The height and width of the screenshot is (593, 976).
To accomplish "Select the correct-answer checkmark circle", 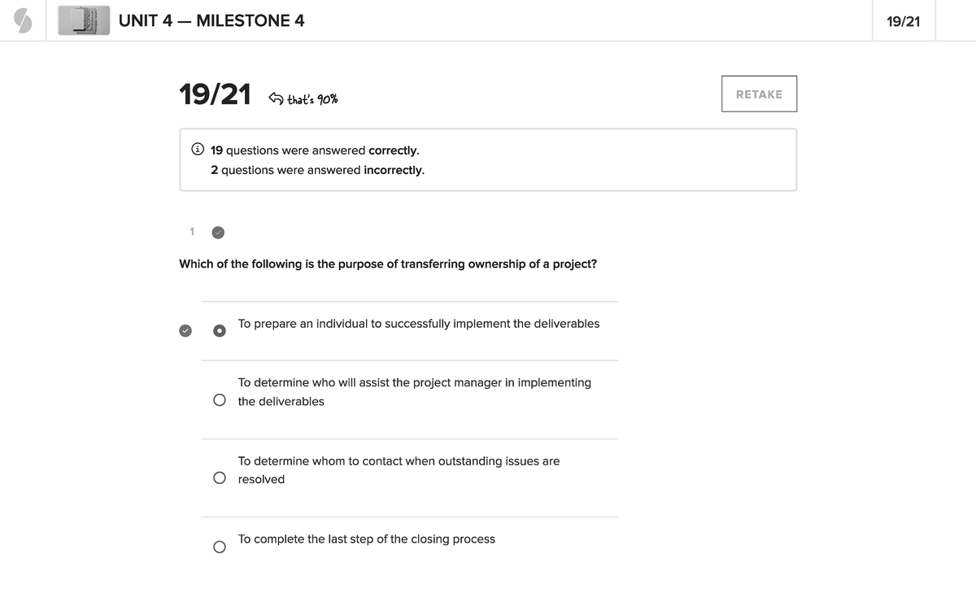I will coord(185,330).
